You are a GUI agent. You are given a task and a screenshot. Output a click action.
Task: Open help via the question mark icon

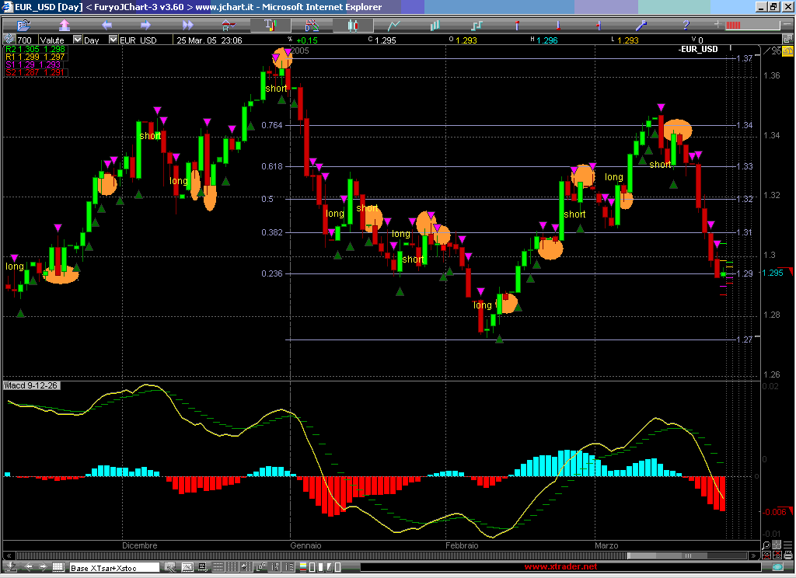tap(686, 26)
